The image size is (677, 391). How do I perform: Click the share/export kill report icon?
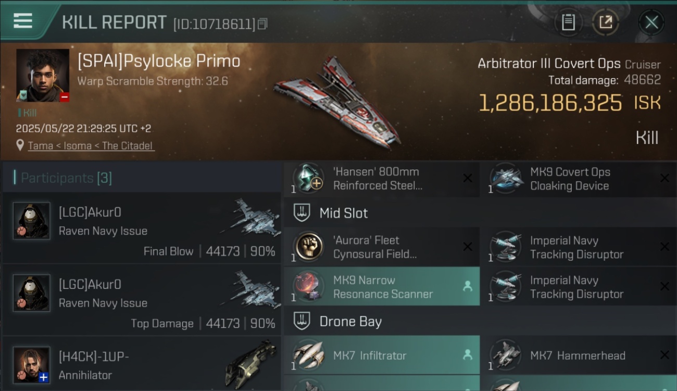point(605,22)
